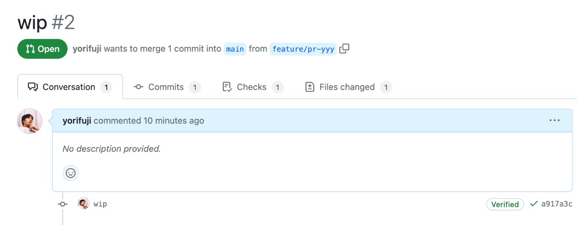Open the Checks tab

(x=253, y=87)
